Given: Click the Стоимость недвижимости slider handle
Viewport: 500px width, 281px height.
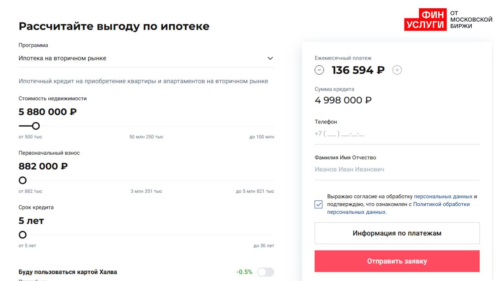Looking at the screenshot, I should [36, 126].
